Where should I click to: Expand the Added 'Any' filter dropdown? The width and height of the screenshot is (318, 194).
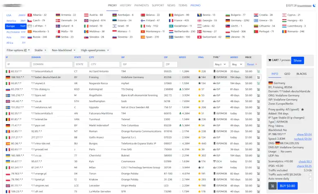coord(236,64)
